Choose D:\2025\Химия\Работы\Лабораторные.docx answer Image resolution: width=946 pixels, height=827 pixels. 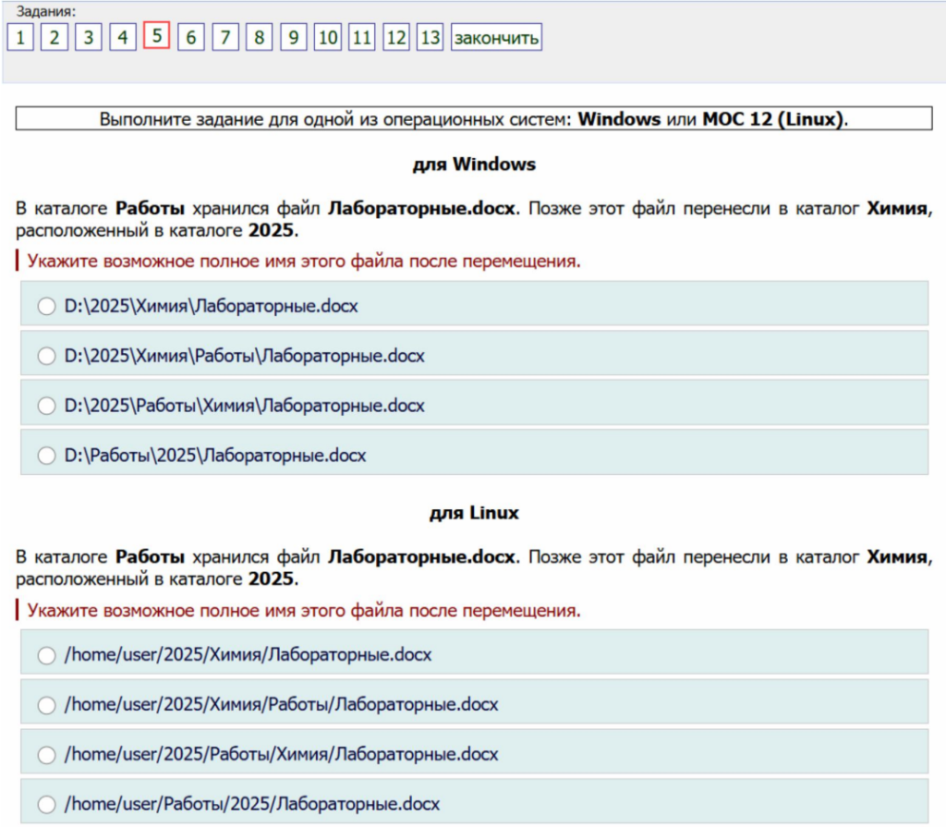click(46, 356)
